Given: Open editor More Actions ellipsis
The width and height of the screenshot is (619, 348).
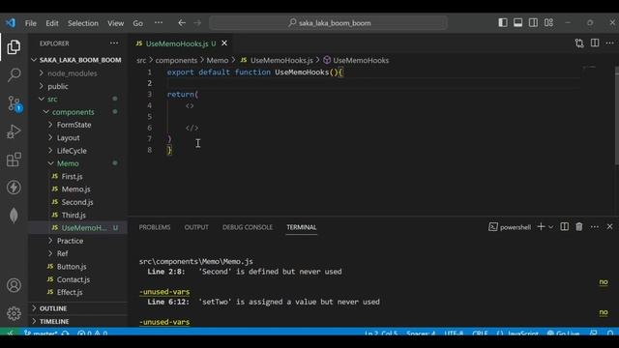Looking at the screenshot, I should (x=609, y=43).
